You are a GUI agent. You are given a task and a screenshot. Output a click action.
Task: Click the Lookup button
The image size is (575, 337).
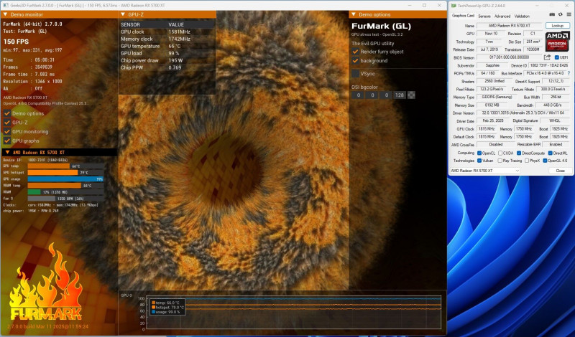558,26
